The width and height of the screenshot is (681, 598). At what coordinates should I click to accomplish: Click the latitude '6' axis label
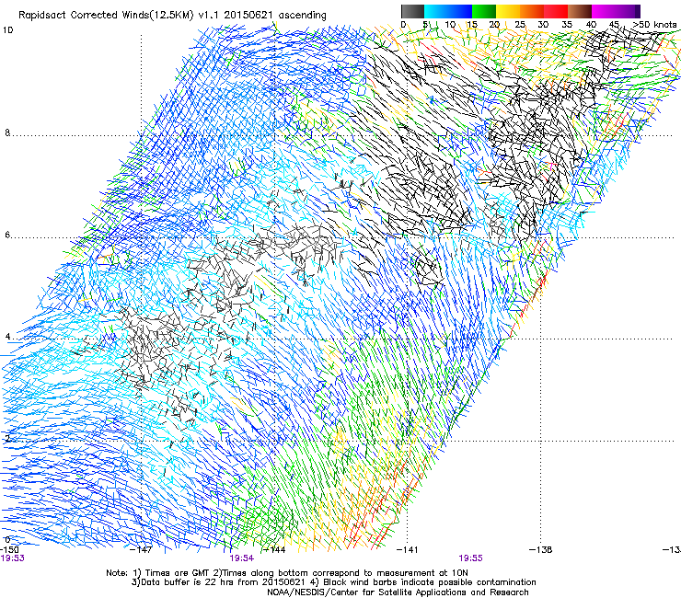[x=7, y=235]
